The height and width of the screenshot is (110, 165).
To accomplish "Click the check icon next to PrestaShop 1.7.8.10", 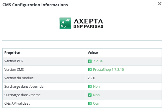I will tap(90, 70).
